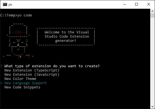
Task: Select New Extension (JavaScript) option
Action: tap(32, 75)
